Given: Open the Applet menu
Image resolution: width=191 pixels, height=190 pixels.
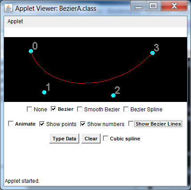Looking at the screenshot, I should pos(15,21).
